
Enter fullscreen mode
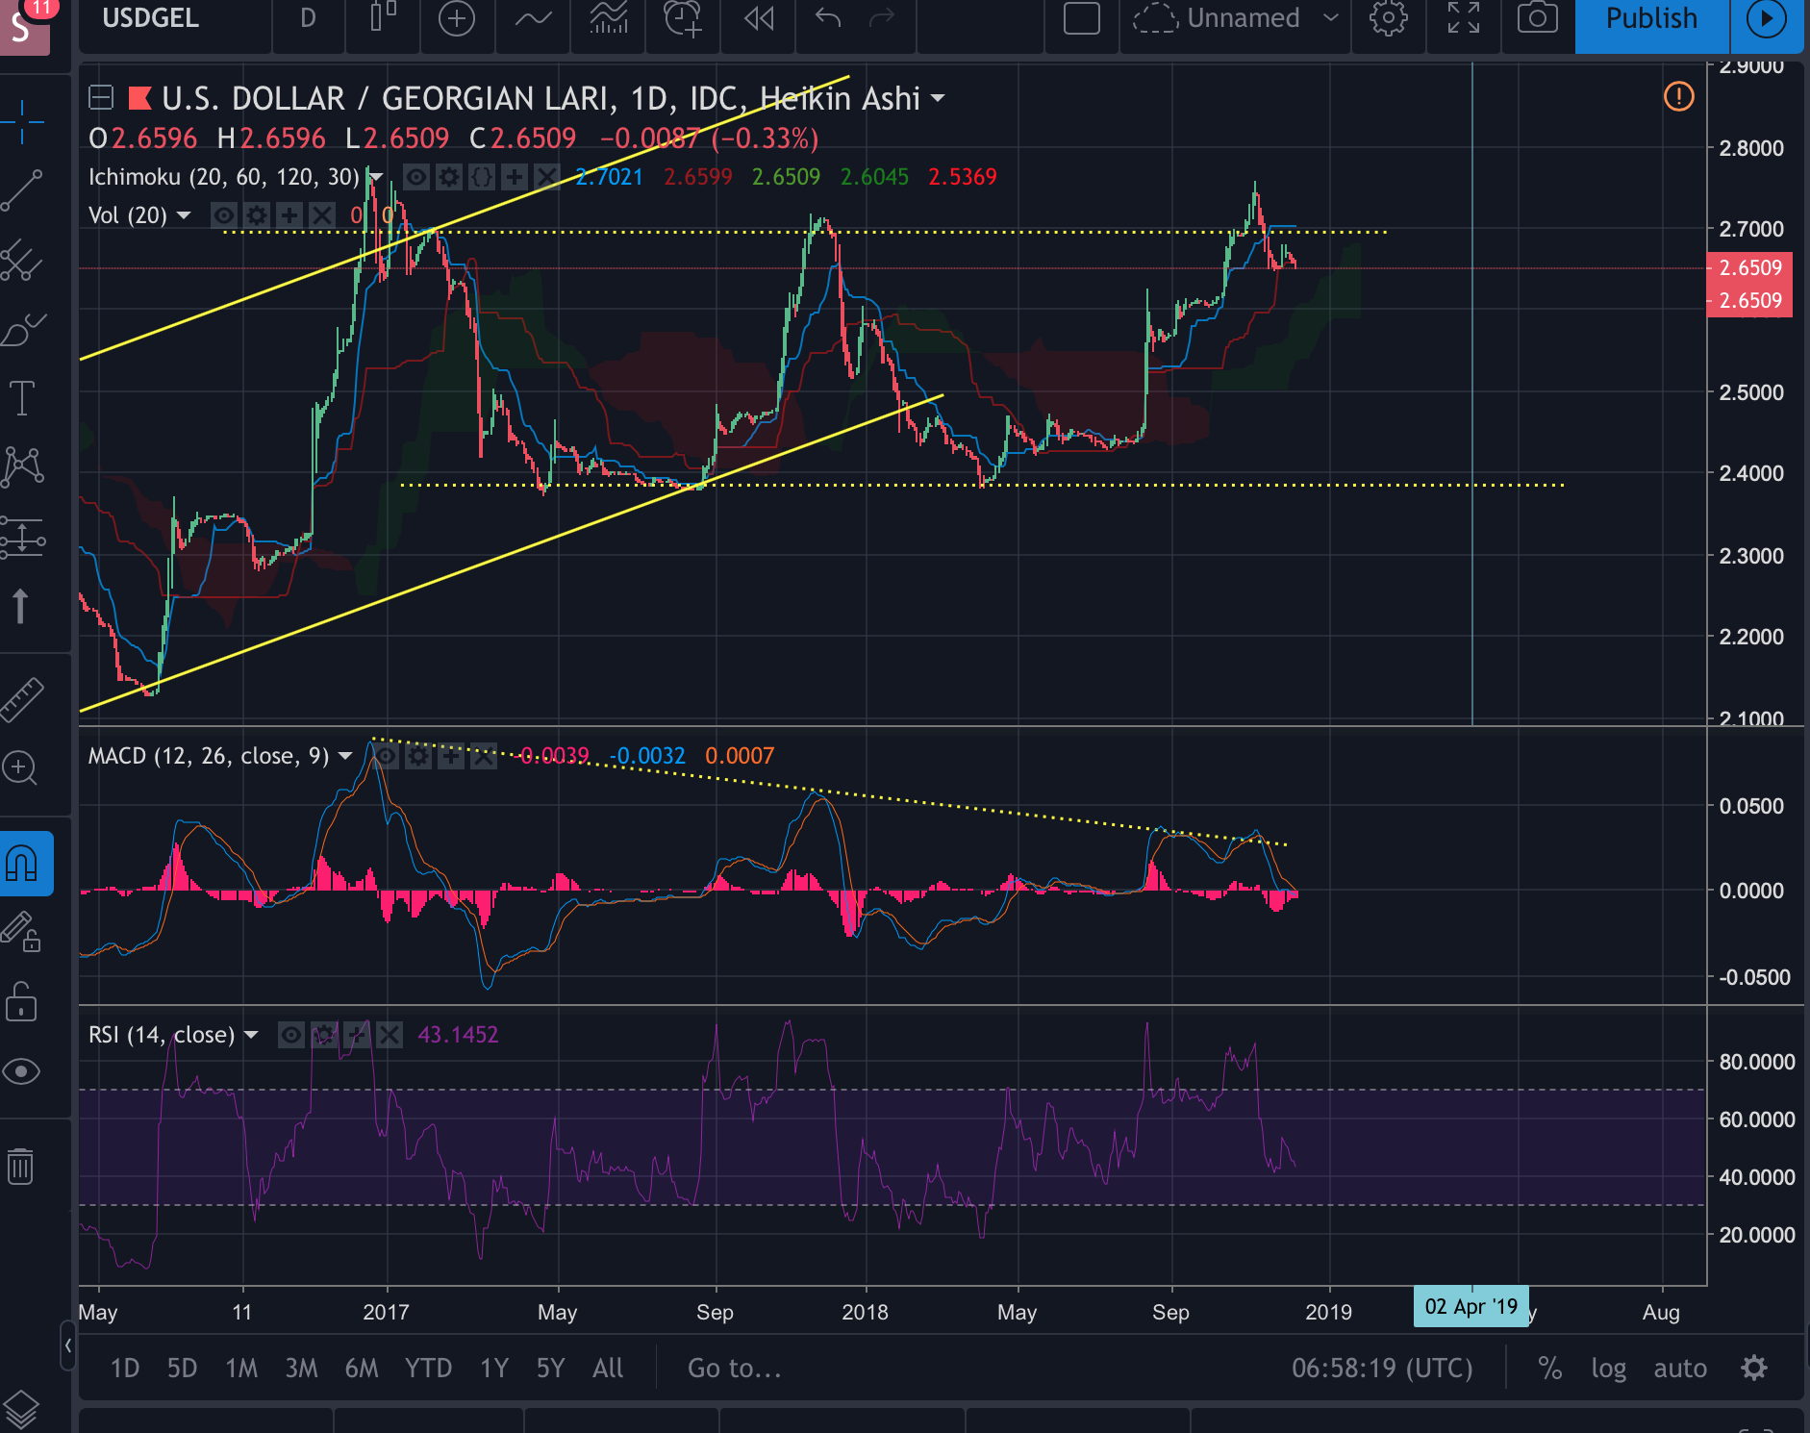(x=1463, y=18)
